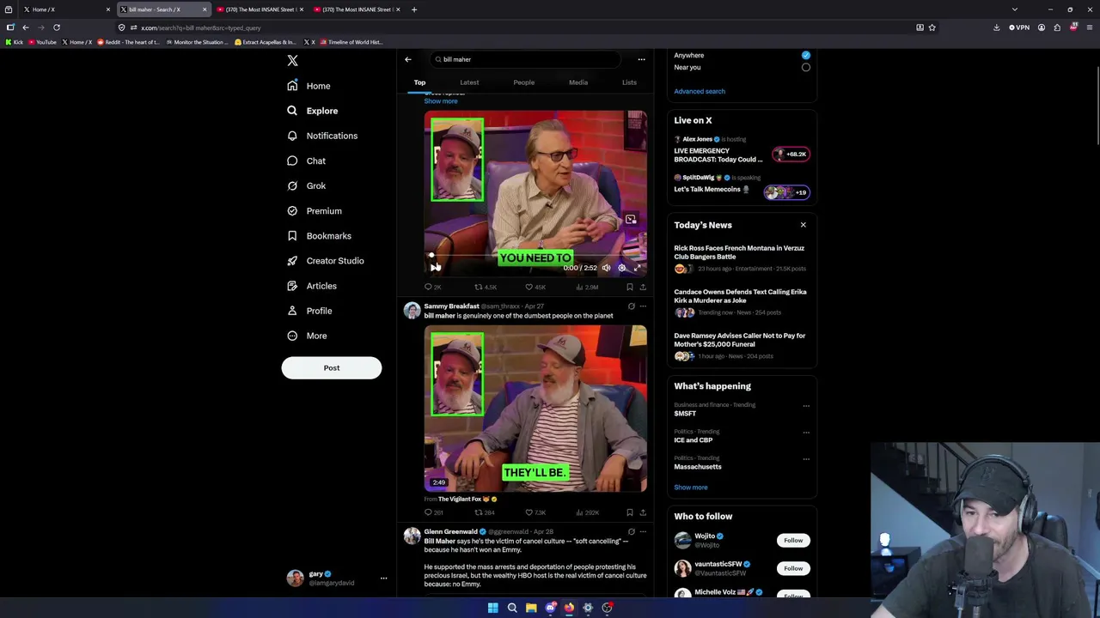
Task: Open Bookmarks in the sidebar
Action: pyautogui.click(x=319, y=235)
